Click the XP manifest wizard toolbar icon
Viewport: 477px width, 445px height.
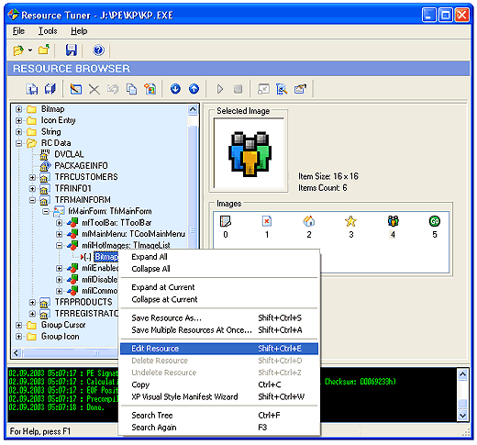tap(150, 89)
